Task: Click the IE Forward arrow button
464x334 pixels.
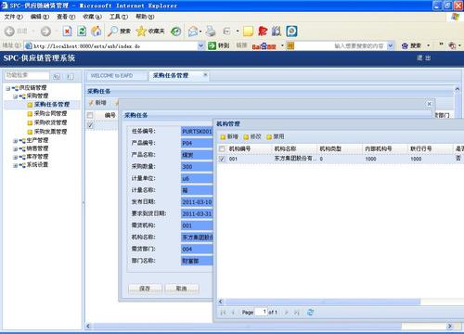Action: click(x=45, y=32)
